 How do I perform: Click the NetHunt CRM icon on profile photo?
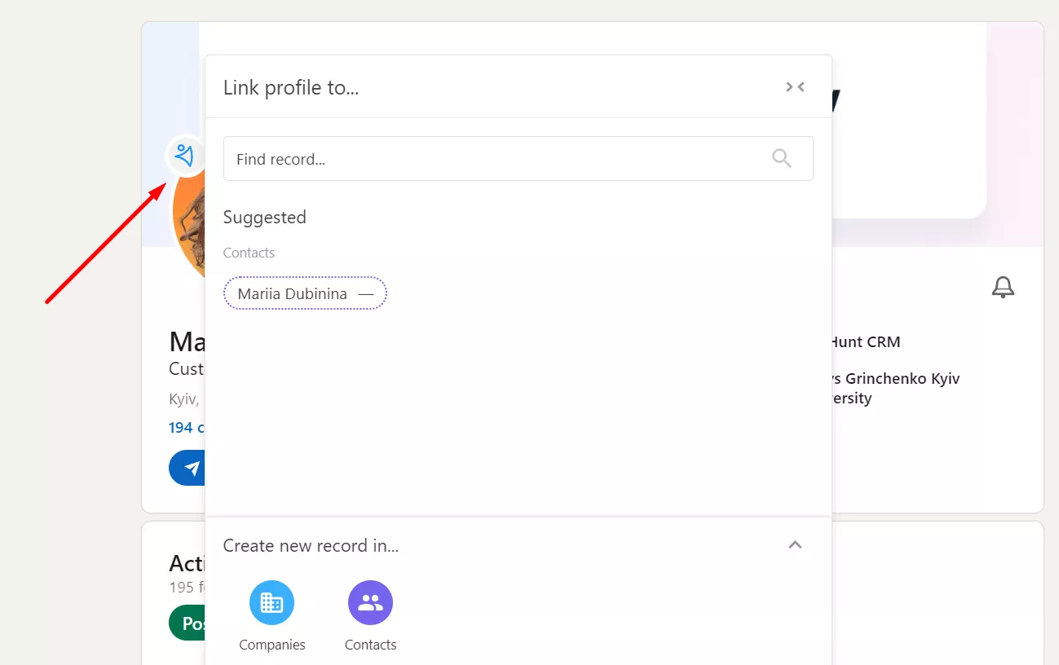[x=186, y=155]
